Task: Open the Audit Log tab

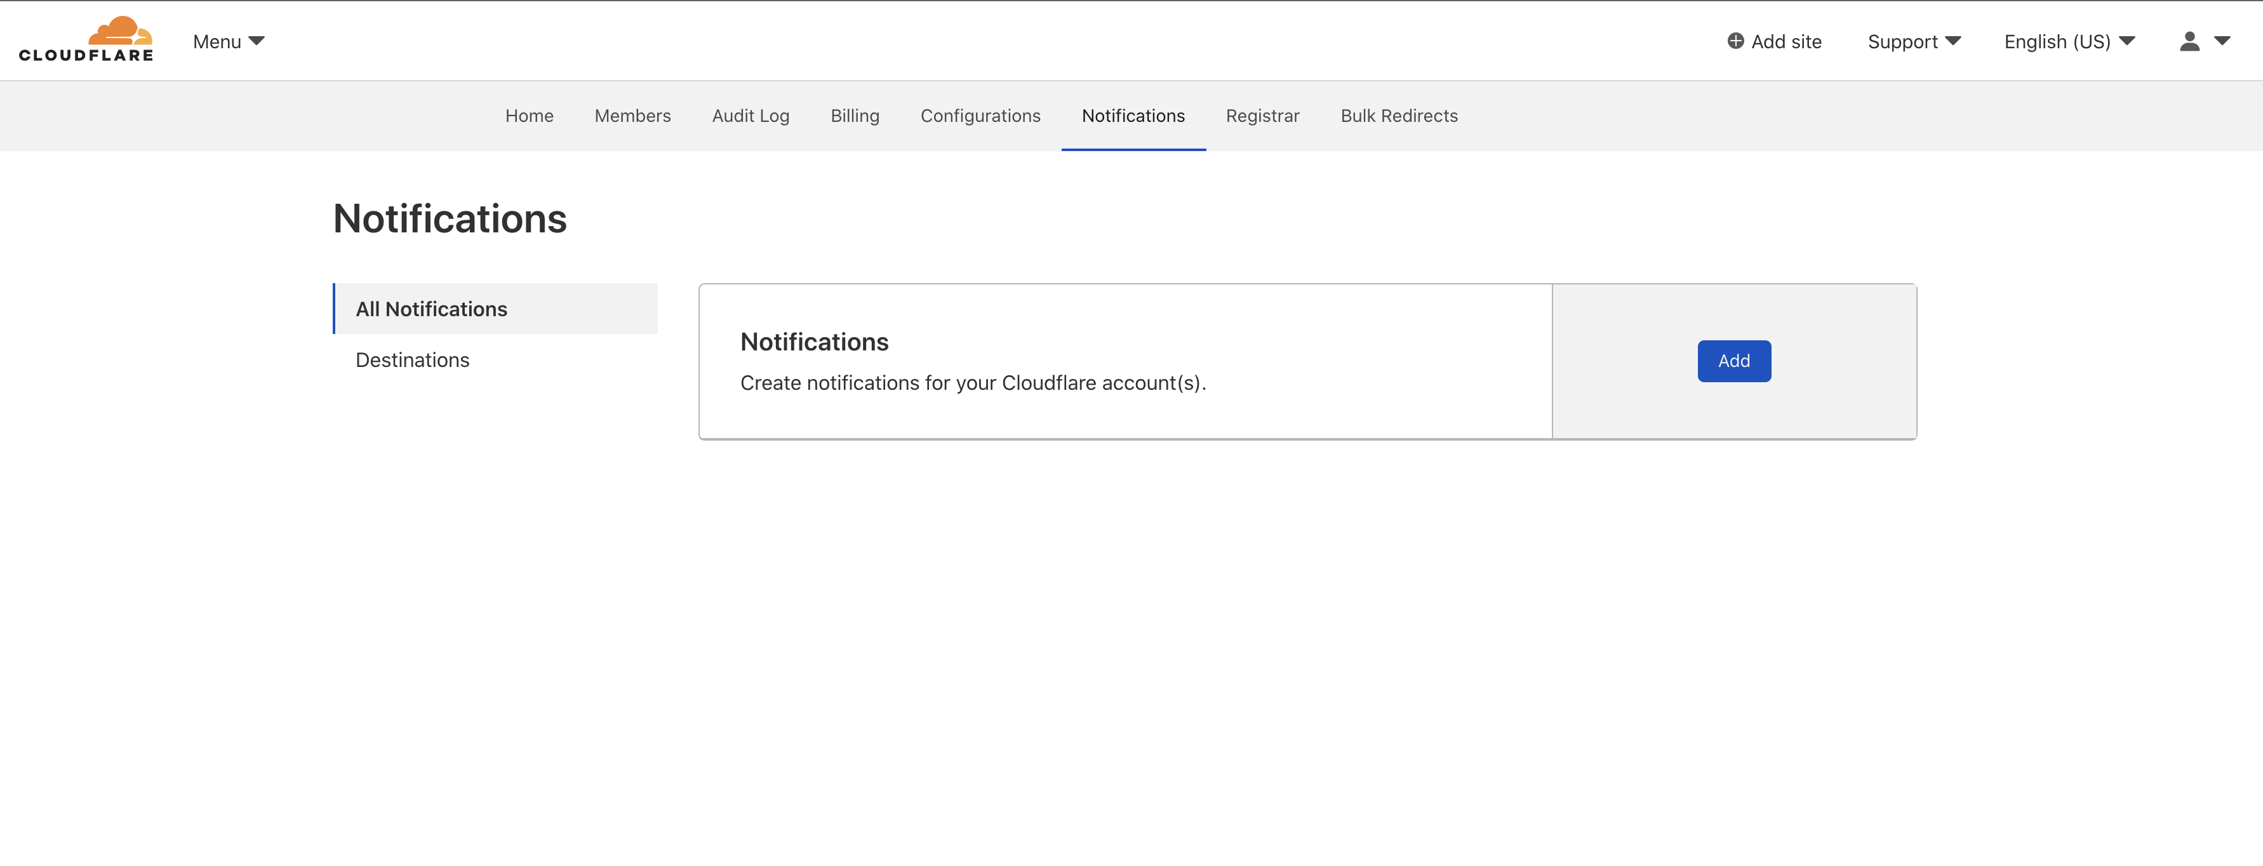Action: (x=751, y=116)
